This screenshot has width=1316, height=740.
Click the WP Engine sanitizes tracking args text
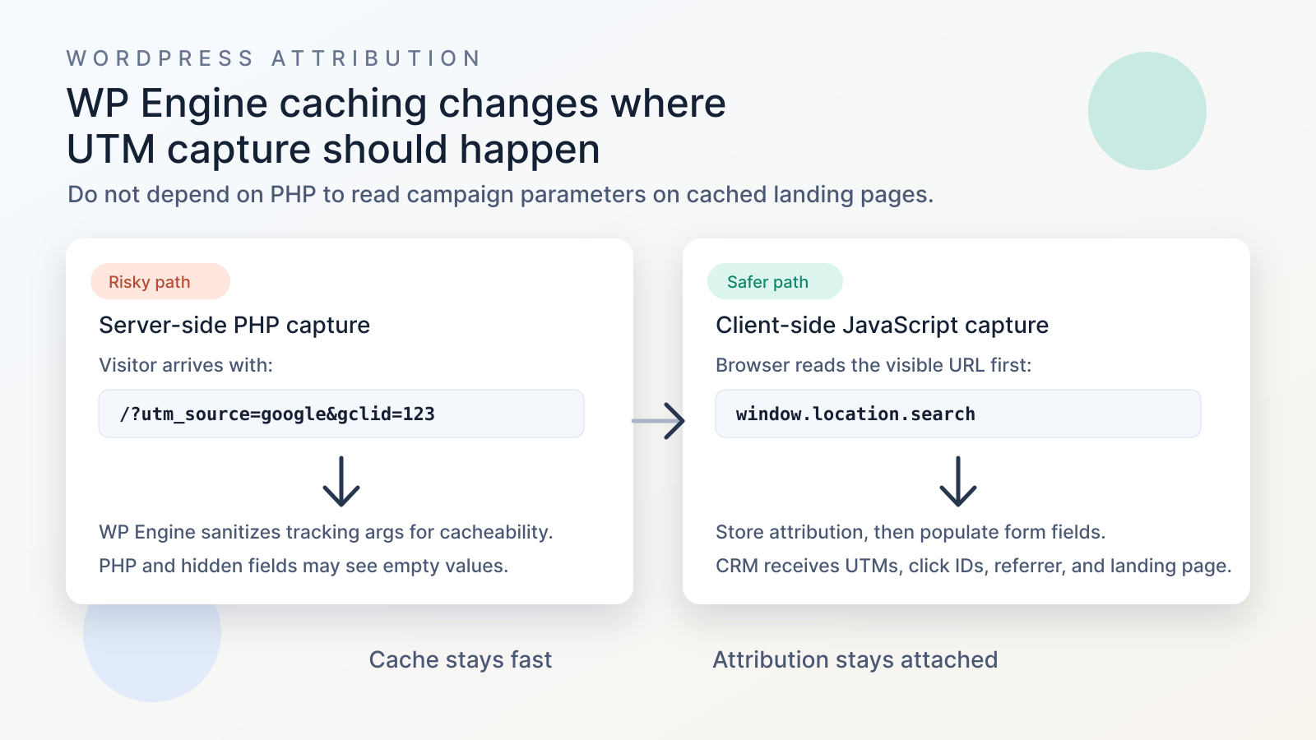(x=326, y=532)
